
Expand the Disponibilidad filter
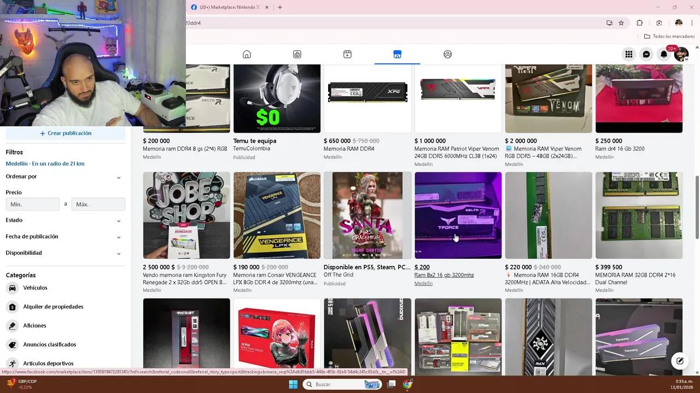(x=66, y=253)
